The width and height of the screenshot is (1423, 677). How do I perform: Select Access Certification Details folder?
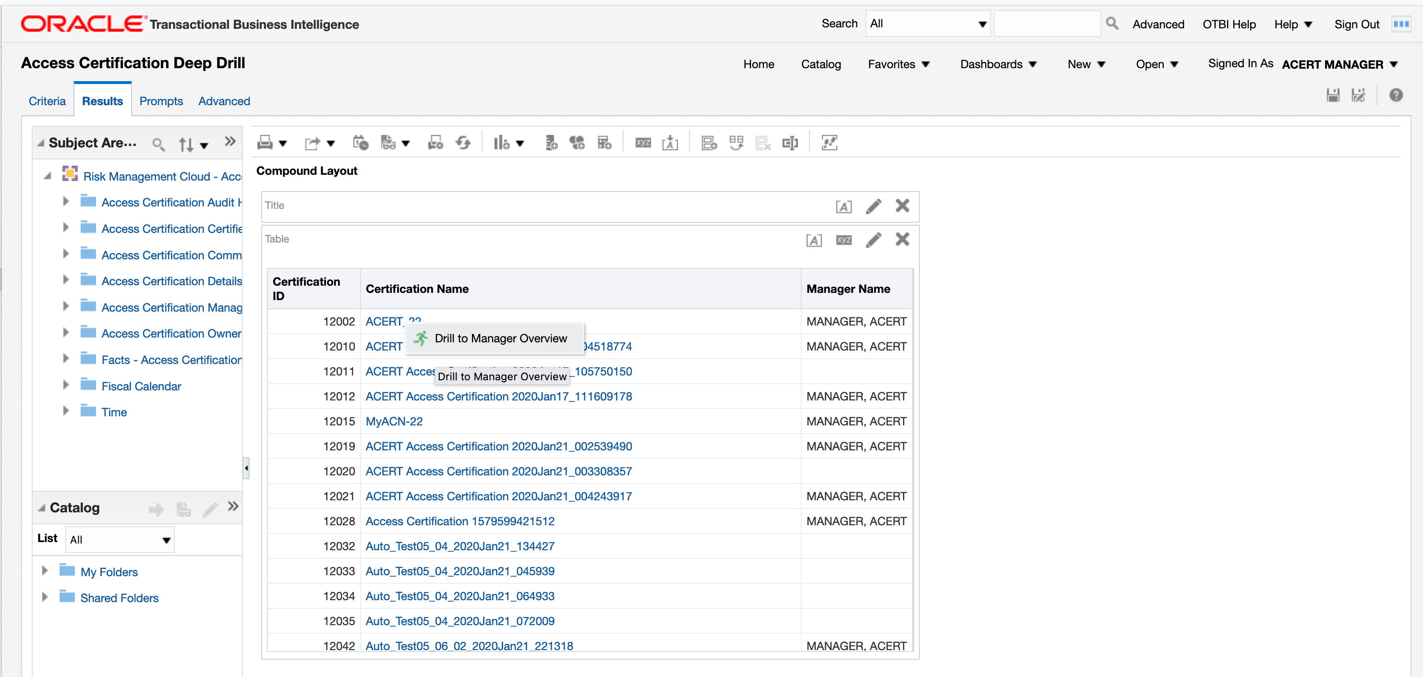click(x=171, y=281)
